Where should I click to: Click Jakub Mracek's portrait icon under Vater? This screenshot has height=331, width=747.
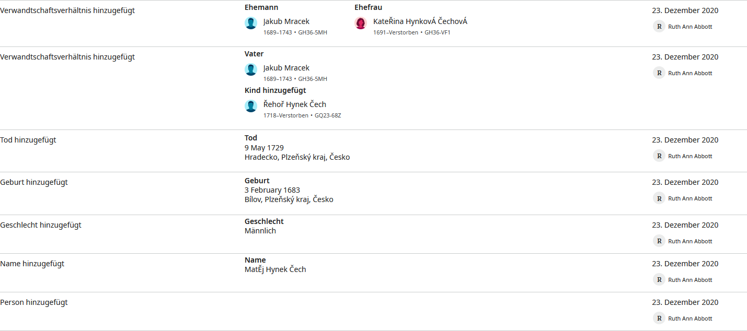[251, 69]
